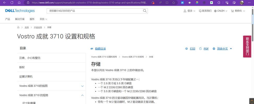Click the bottom-right corner widget icon
The width and height of the screenshot is (254, 104).
[x=251, y=101]
